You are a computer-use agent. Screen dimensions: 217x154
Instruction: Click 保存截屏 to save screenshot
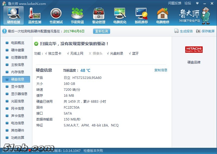point(205,31)
